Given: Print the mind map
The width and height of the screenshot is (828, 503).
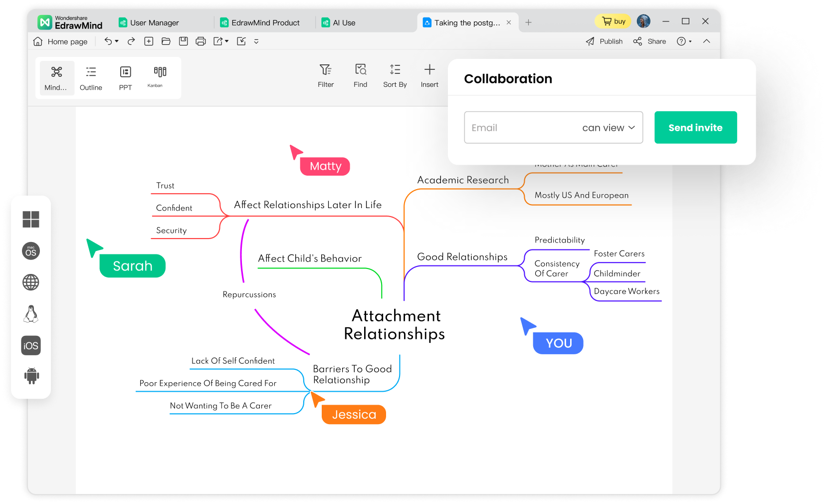Looking at the screenshot, I should [x=201, y=41].
